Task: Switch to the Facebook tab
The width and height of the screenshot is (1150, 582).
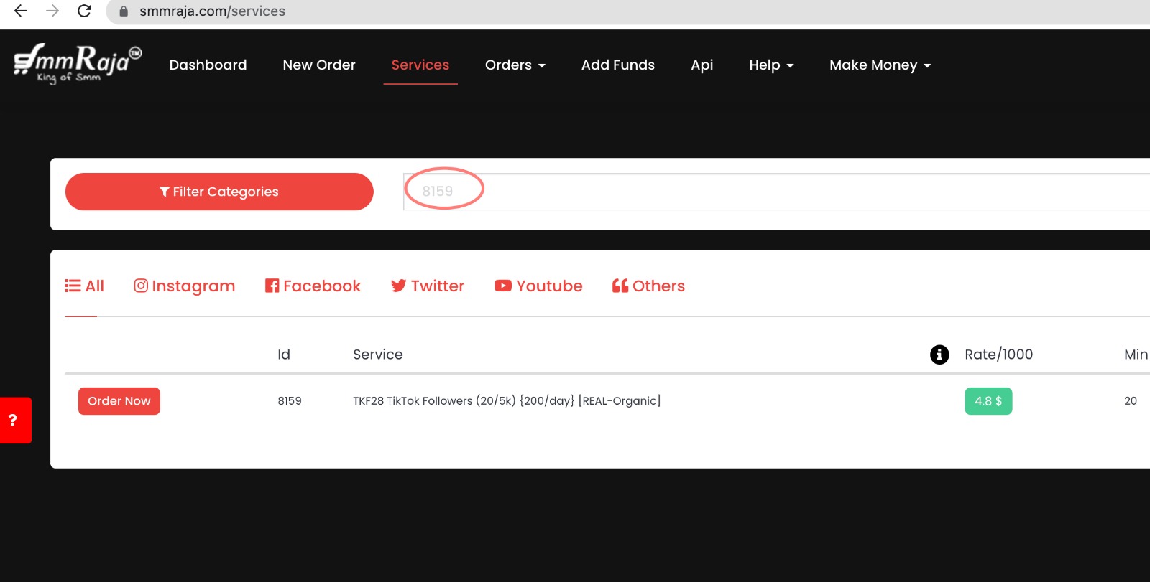Action: point(313,286)
